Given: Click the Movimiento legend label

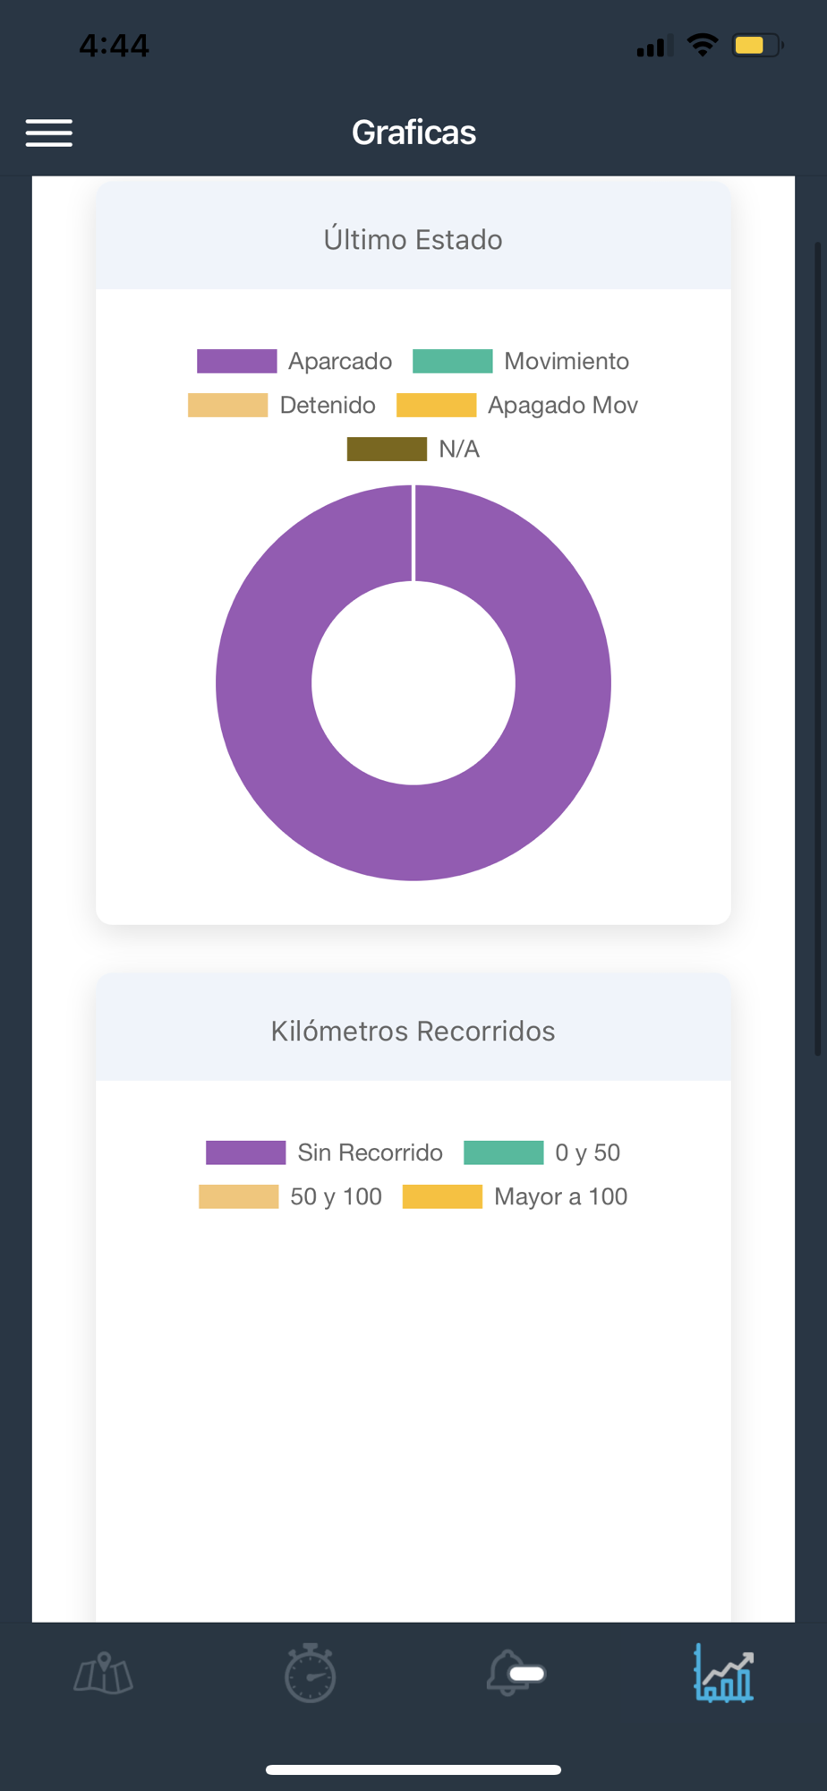Looking at the screenshot, I should [567, 361].
